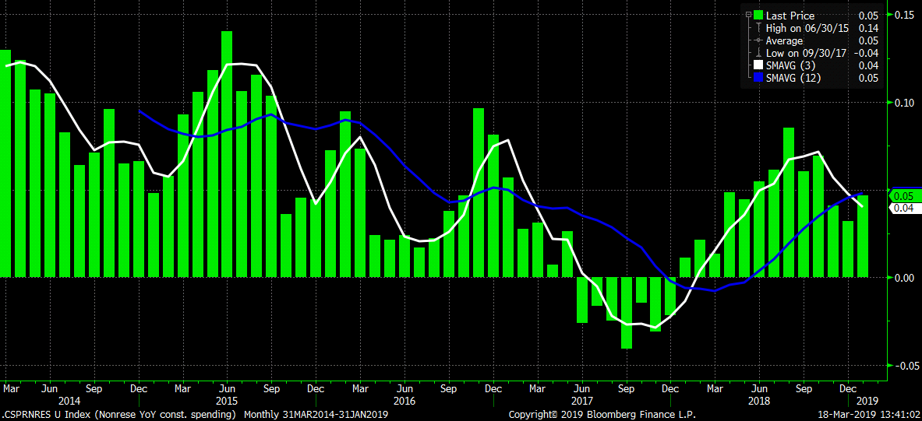
Task: Click Low on 09/30/17 legend entry
Action: tap(804, 53)
